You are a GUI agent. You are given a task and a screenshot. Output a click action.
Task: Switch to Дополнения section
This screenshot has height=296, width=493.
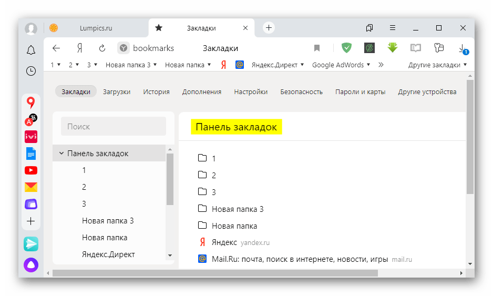click(202, 92)
